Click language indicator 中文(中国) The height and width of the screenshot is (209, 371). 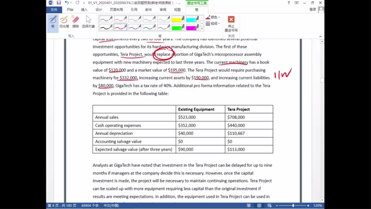[111, 205]
